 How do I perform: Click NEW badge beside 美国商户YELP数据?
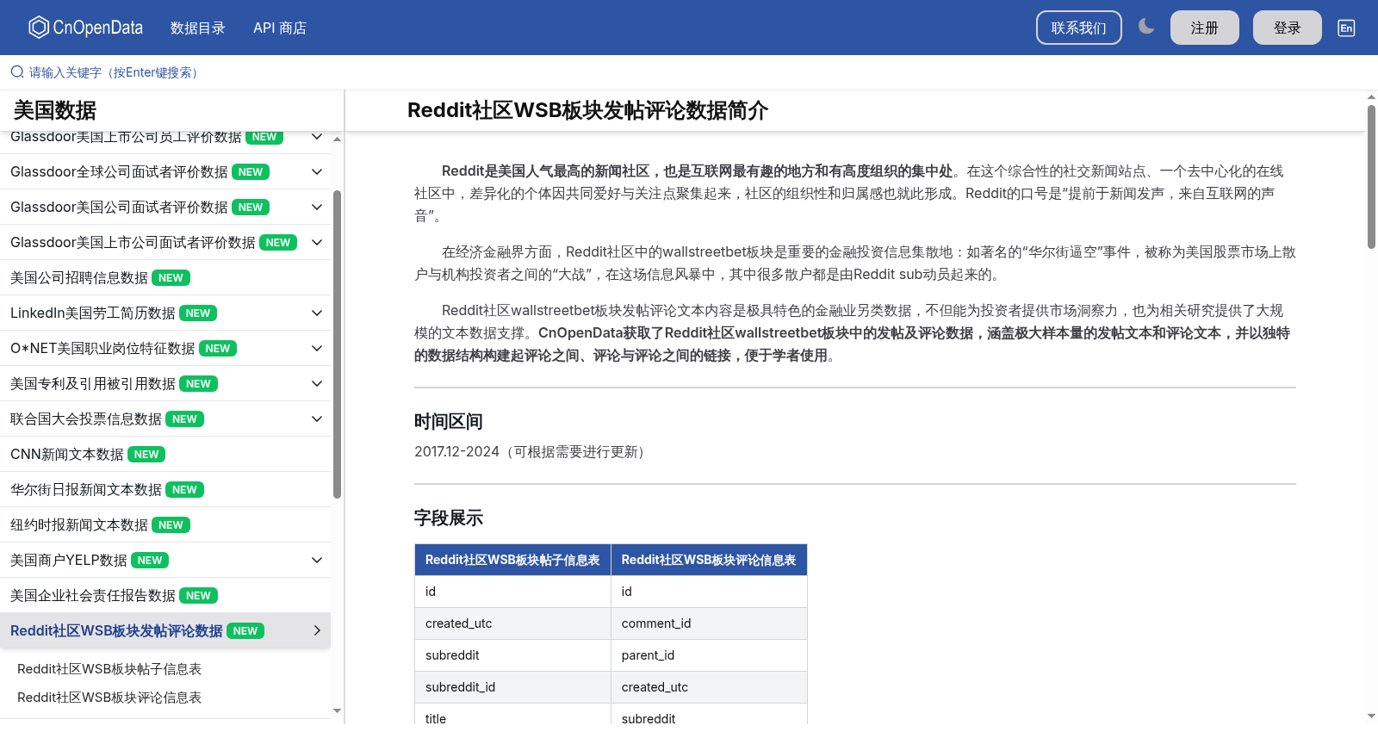[x=150, y=560]
